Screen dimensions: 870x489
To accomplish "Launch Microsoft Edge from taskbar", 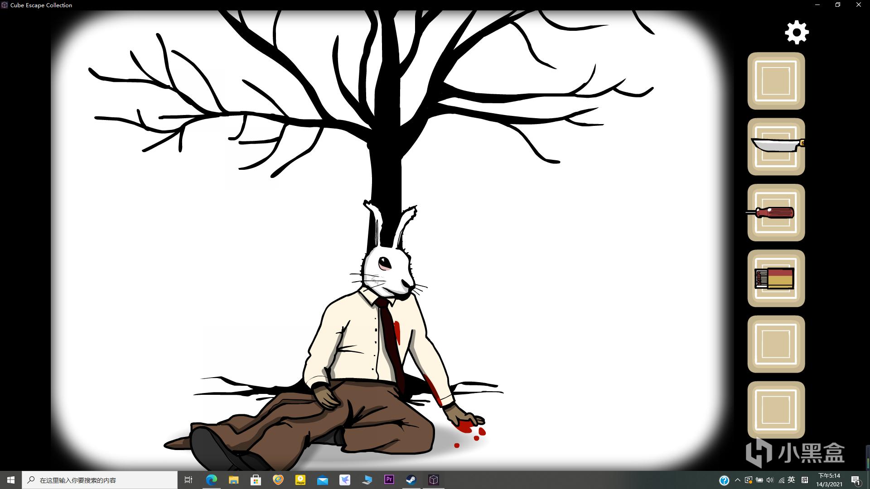I will (x=211, y=480).
